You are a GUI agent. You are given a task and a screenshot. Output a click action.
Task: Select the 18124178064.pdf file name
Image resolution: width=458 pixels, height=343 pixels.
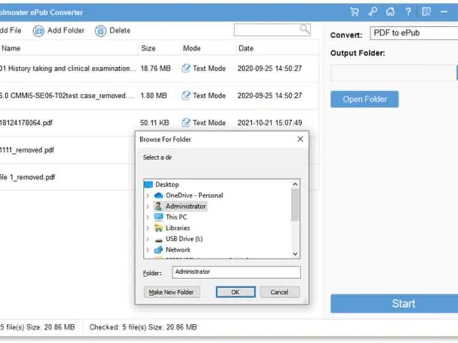click(26, 123)
